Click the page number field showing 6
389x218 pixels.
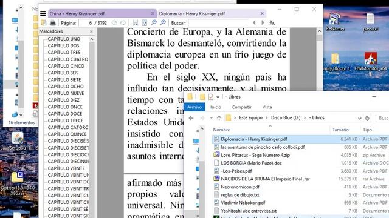pos(86,23)
